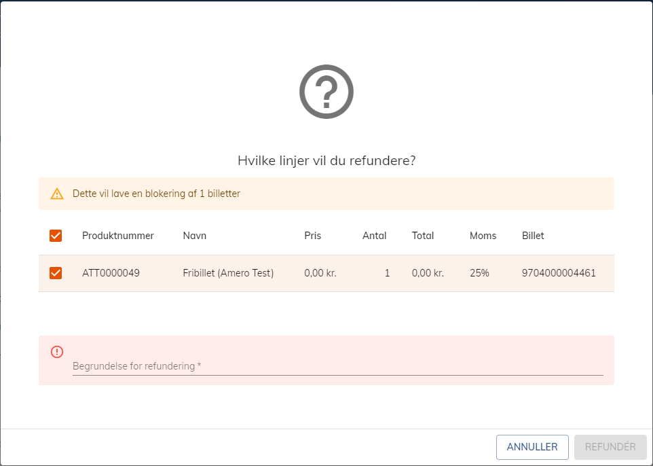Click the ticket blocking warning message
The height and width of the screenshot is (466, 653).
(157, 194)
